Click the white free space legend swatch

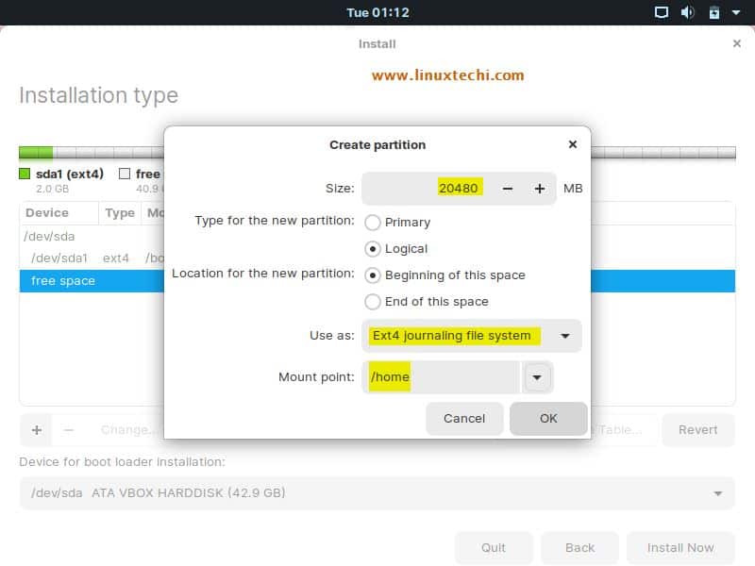[125, 174]
